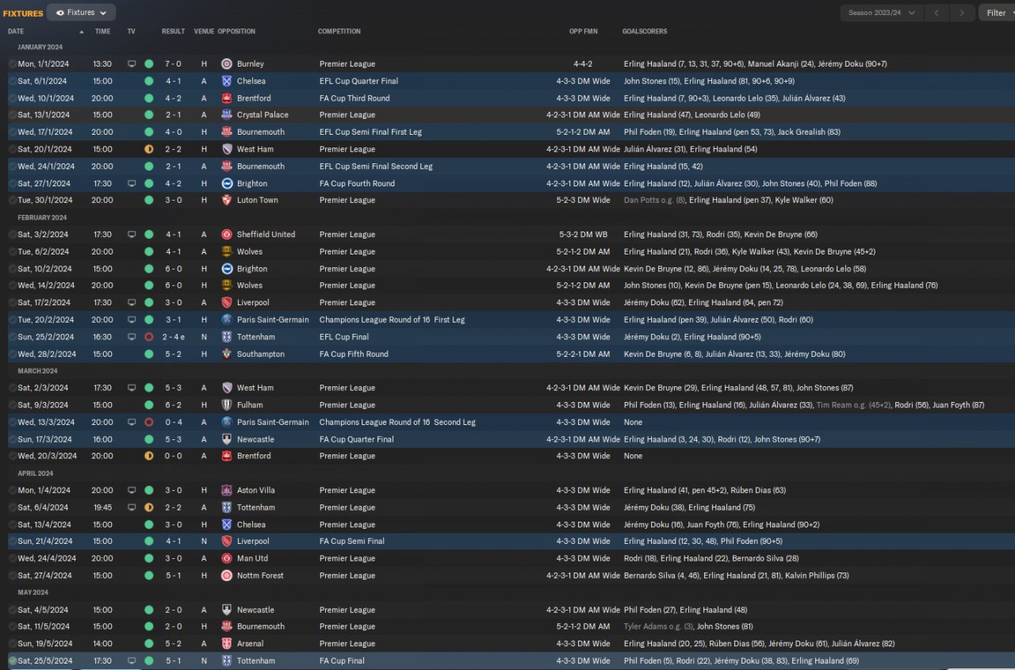Click the Nottm Forest club badge
This screenshot has height=670, width=1015.
click(227, 576)
